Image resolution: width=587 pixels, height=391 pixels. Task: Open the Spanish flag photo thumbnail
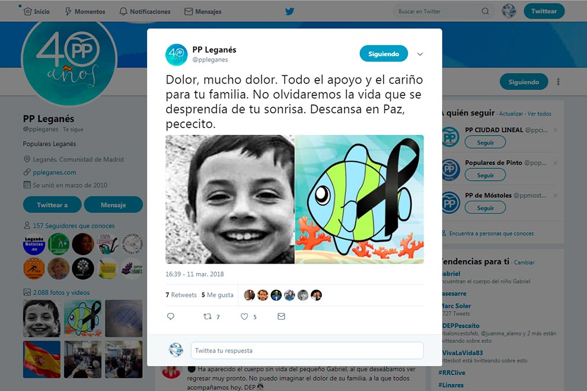coord(42,359)
